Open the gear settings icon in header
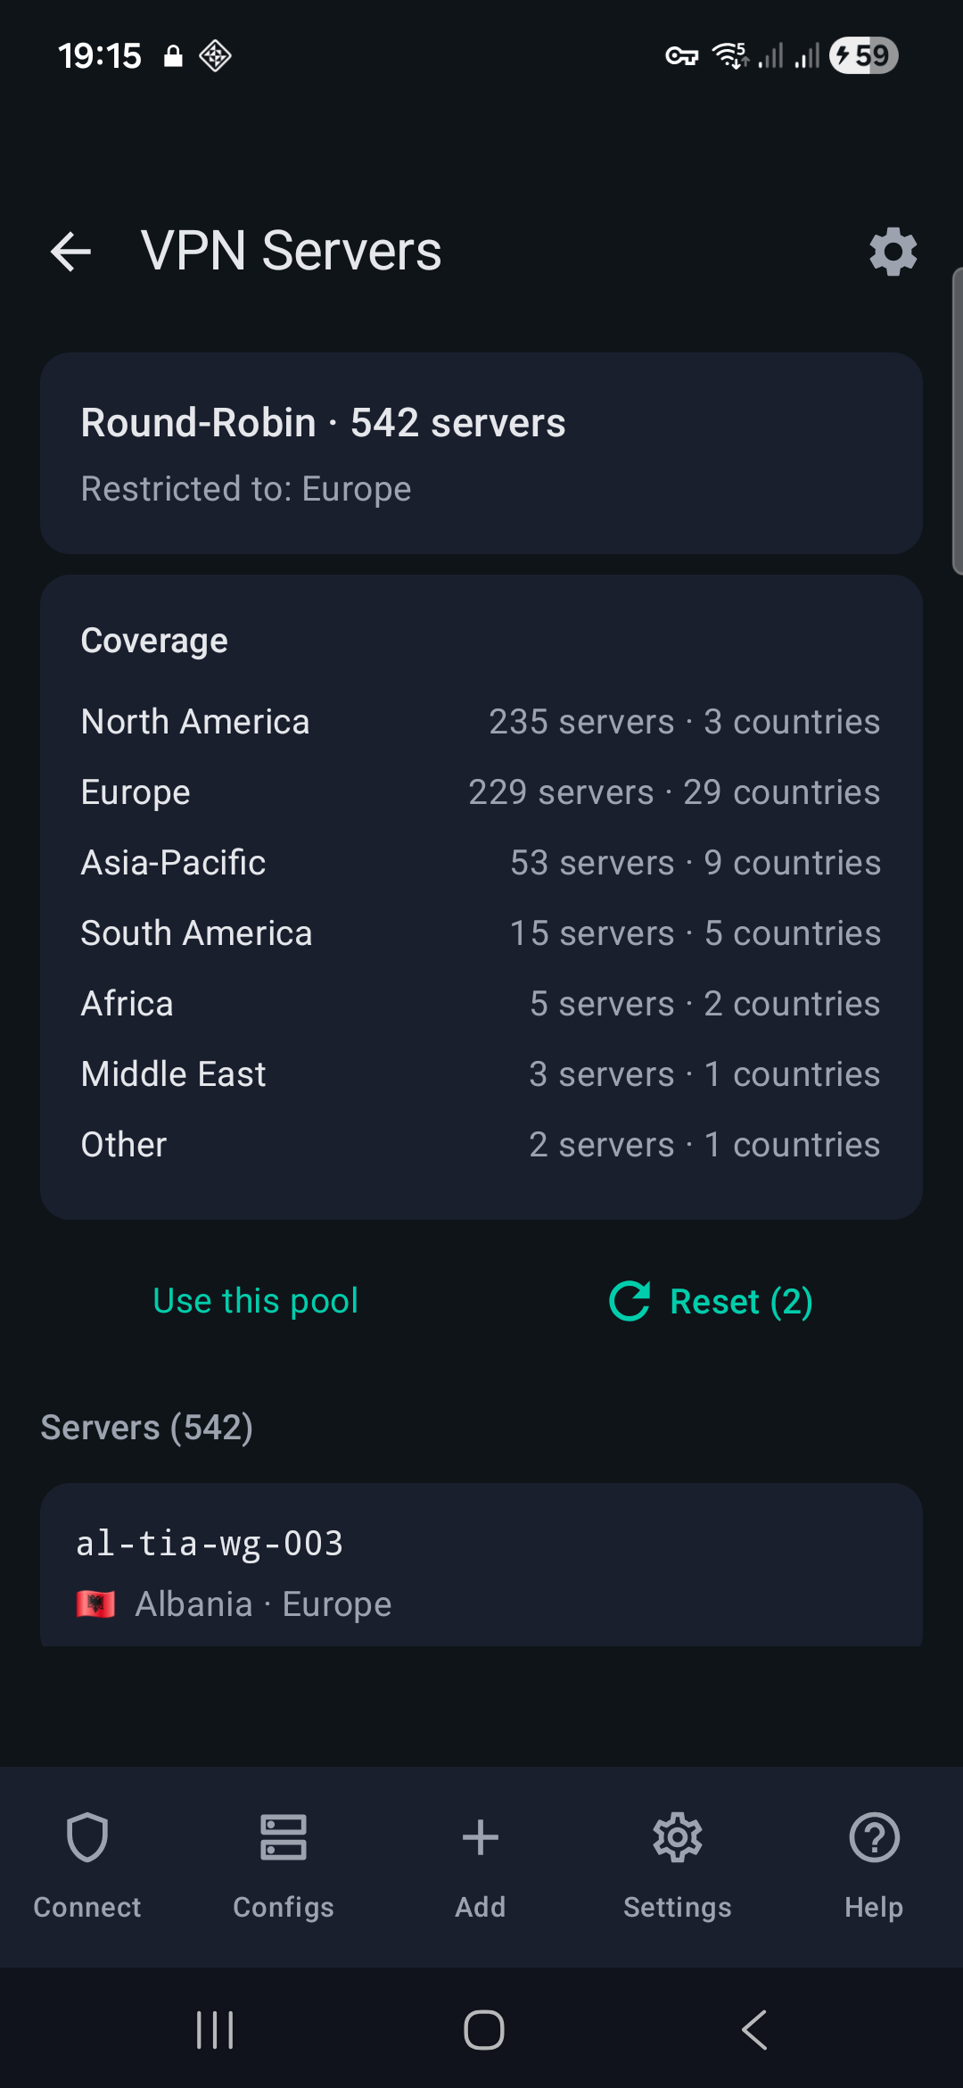This screenshot has height=2088, width=963. pos(893,252)
